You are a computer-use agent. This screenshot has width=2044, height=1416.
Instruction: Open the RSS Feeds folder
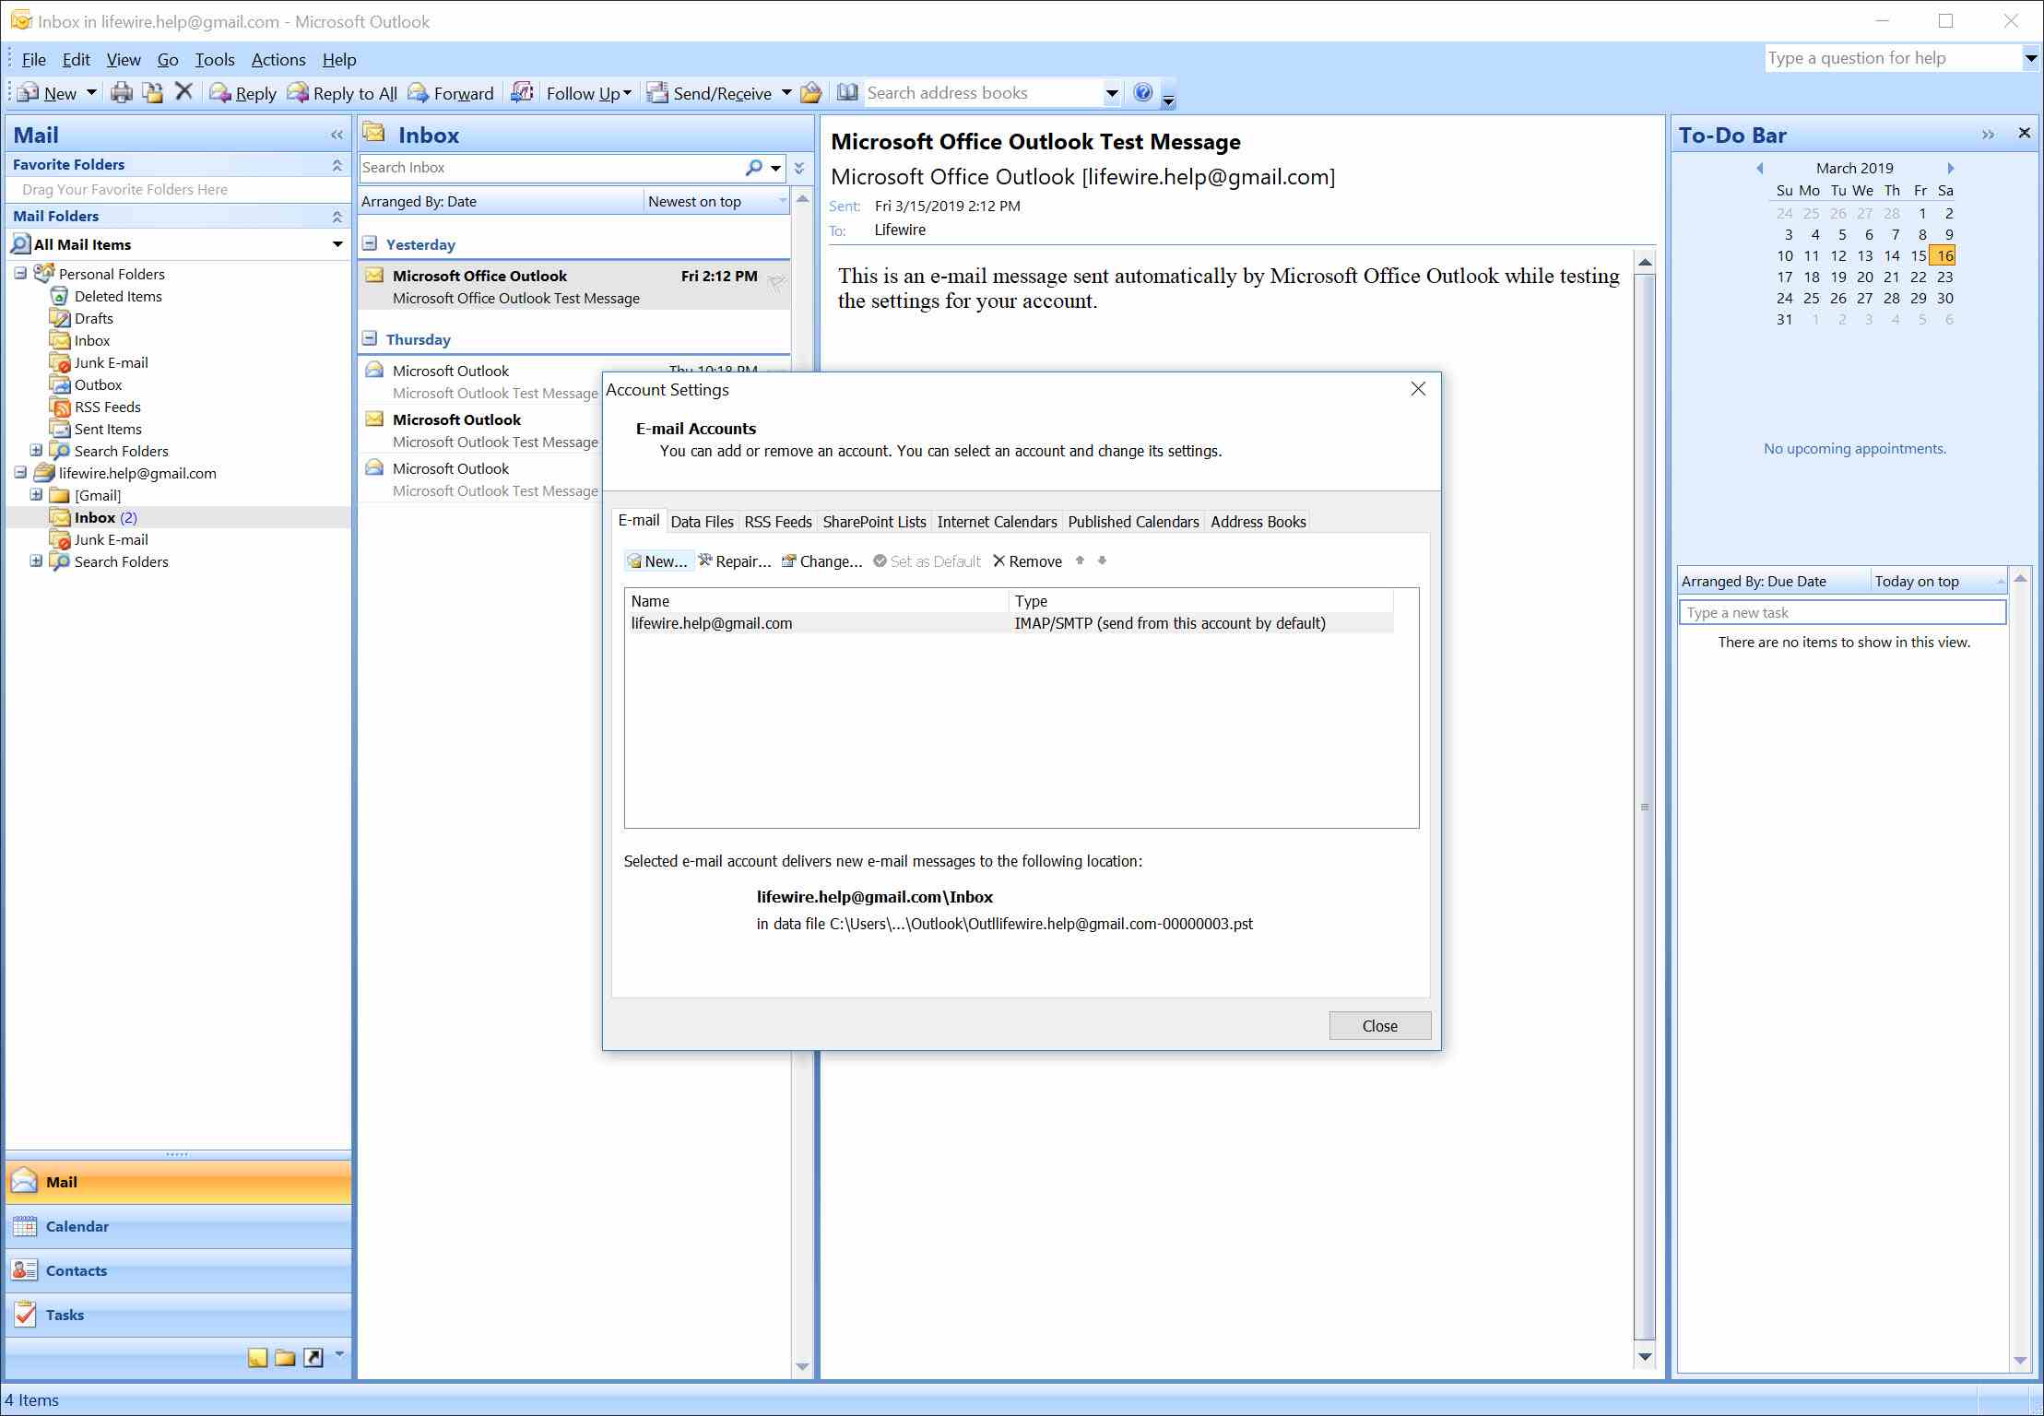click(107, 407)
